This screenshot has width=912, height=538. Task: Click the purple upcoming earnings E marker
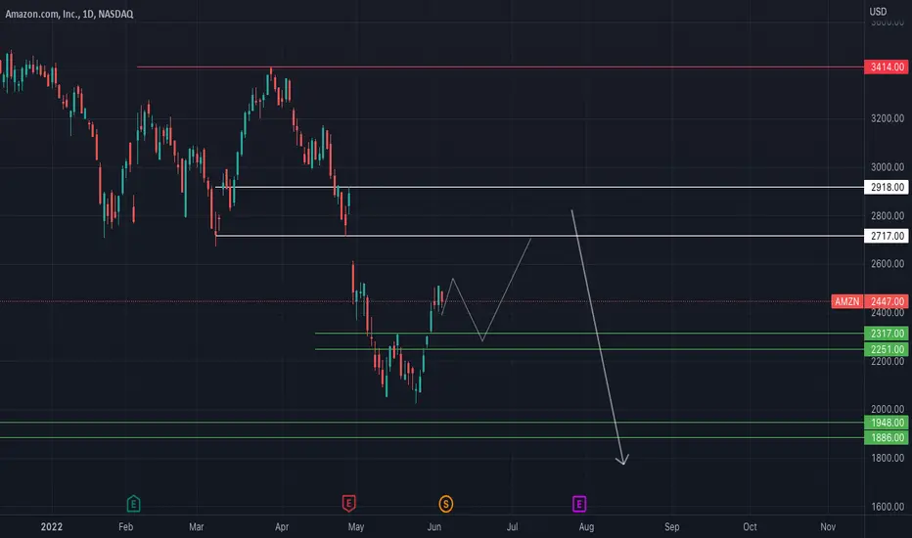point(578,504)
